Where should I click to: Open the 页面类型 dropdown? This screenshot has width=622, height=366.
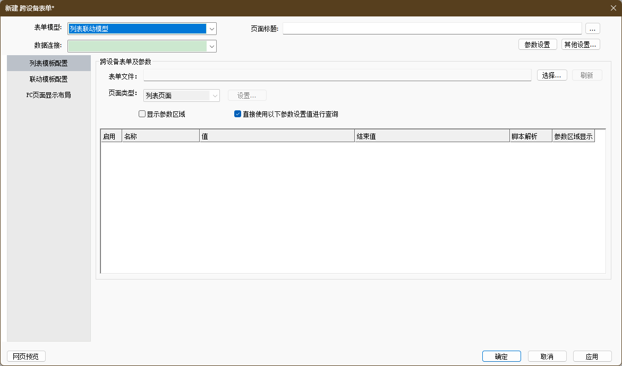click(215, 95)
